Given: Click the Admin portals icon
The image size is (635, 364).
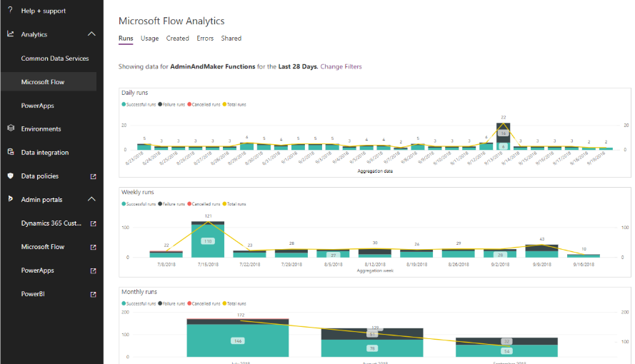Looking at the screenshot, I should (x=11, y=198).
